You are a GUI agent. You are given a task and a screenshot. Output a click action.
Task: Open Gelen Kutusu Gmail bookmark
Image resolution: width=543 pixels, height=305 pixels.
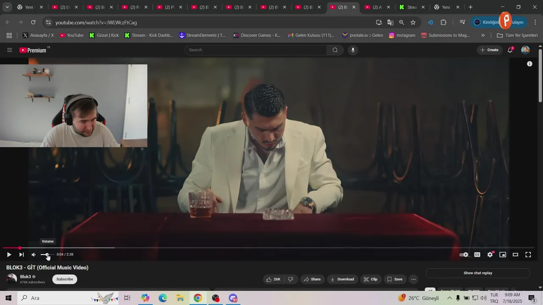pyautogui.click(x=311, y=35)
